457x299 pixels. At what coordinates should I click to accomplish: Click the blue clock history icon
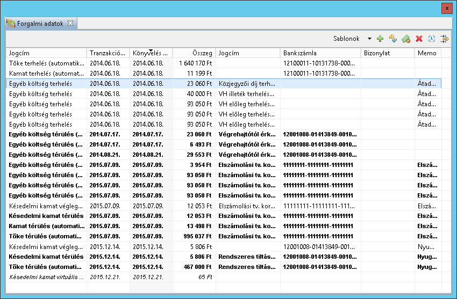[x=431, y=39]
